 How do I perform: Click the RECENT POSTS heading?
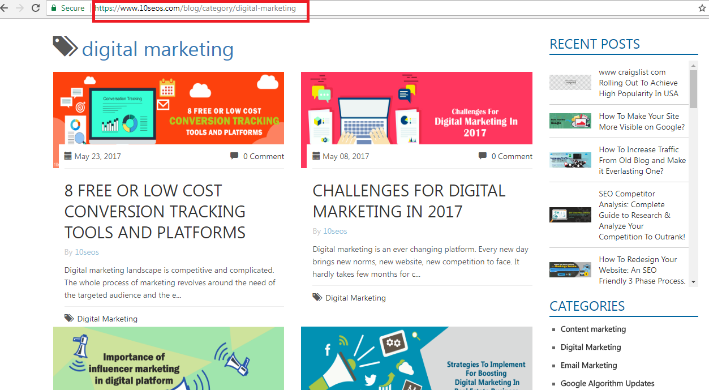pyautogui.click(x=595, y=44)
